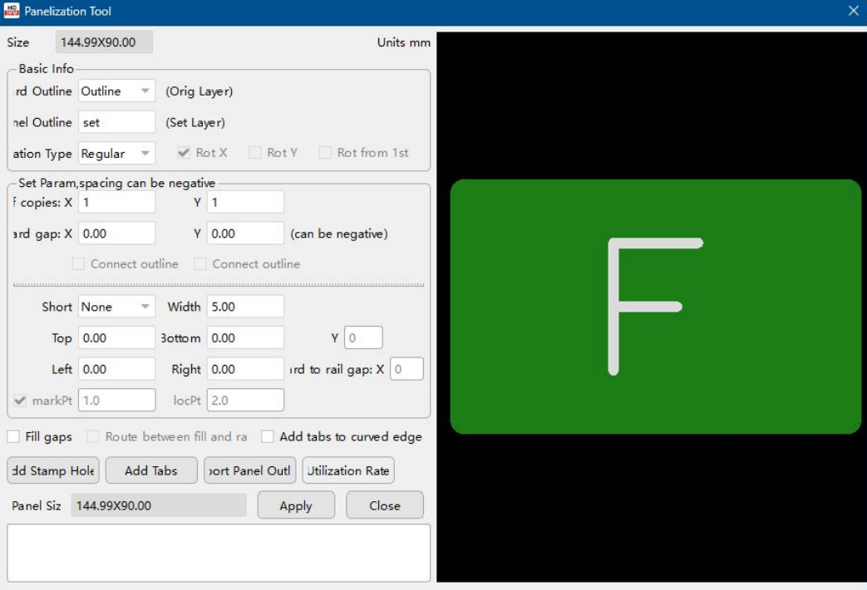Check Add tabs to curved edge

[x=268, y=437]
